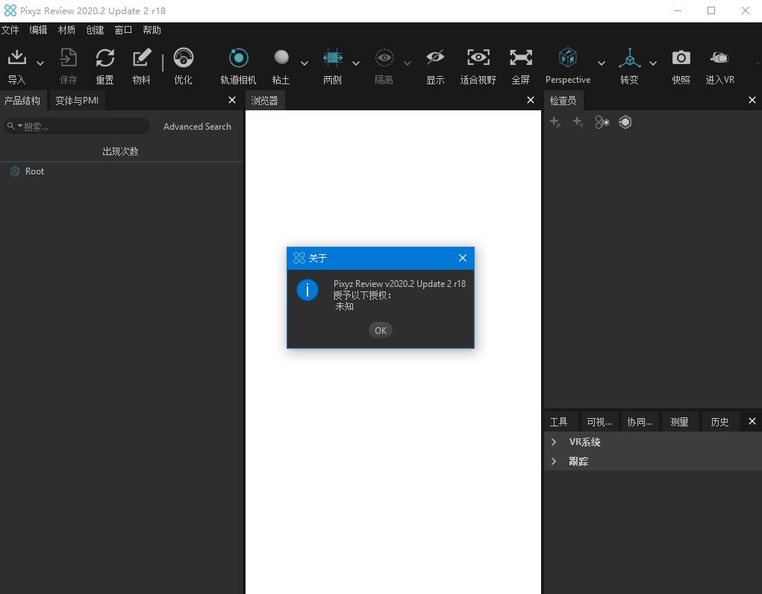Expand the 跟踪 section
The height and width of the screenshot is (594, 762).
click(554, 461)
